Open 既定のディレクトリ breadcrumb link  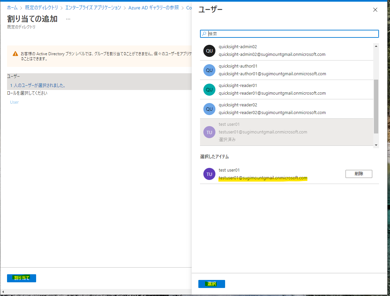point(41,8)
